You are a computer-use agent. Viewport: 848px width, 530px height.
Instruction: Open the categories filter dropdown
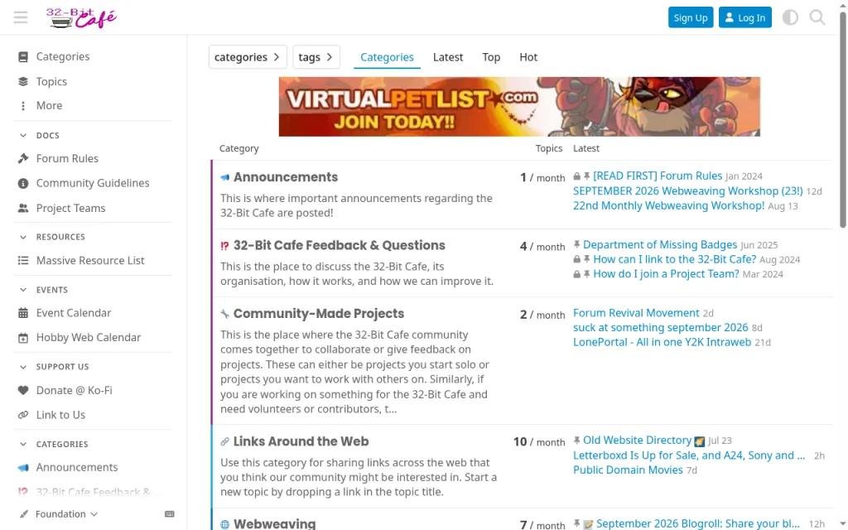[x=248, y=57]
